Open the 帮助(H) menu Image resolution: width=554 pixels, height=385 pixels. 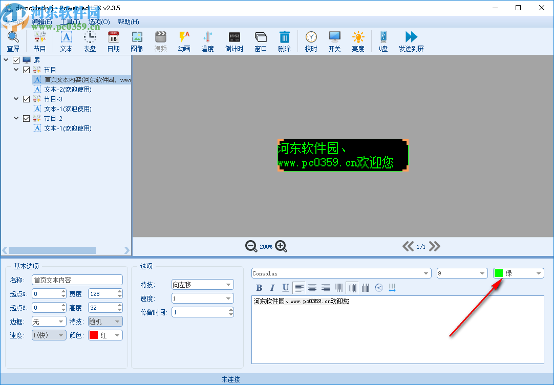pos(128,22)
